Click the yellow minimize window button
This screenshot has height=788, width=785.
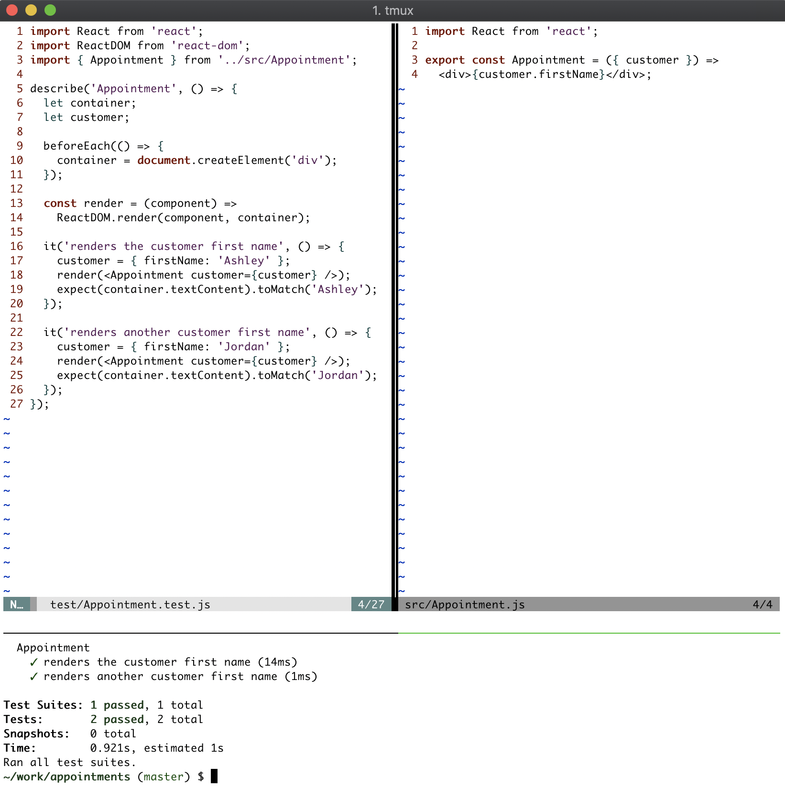(31, 10)
